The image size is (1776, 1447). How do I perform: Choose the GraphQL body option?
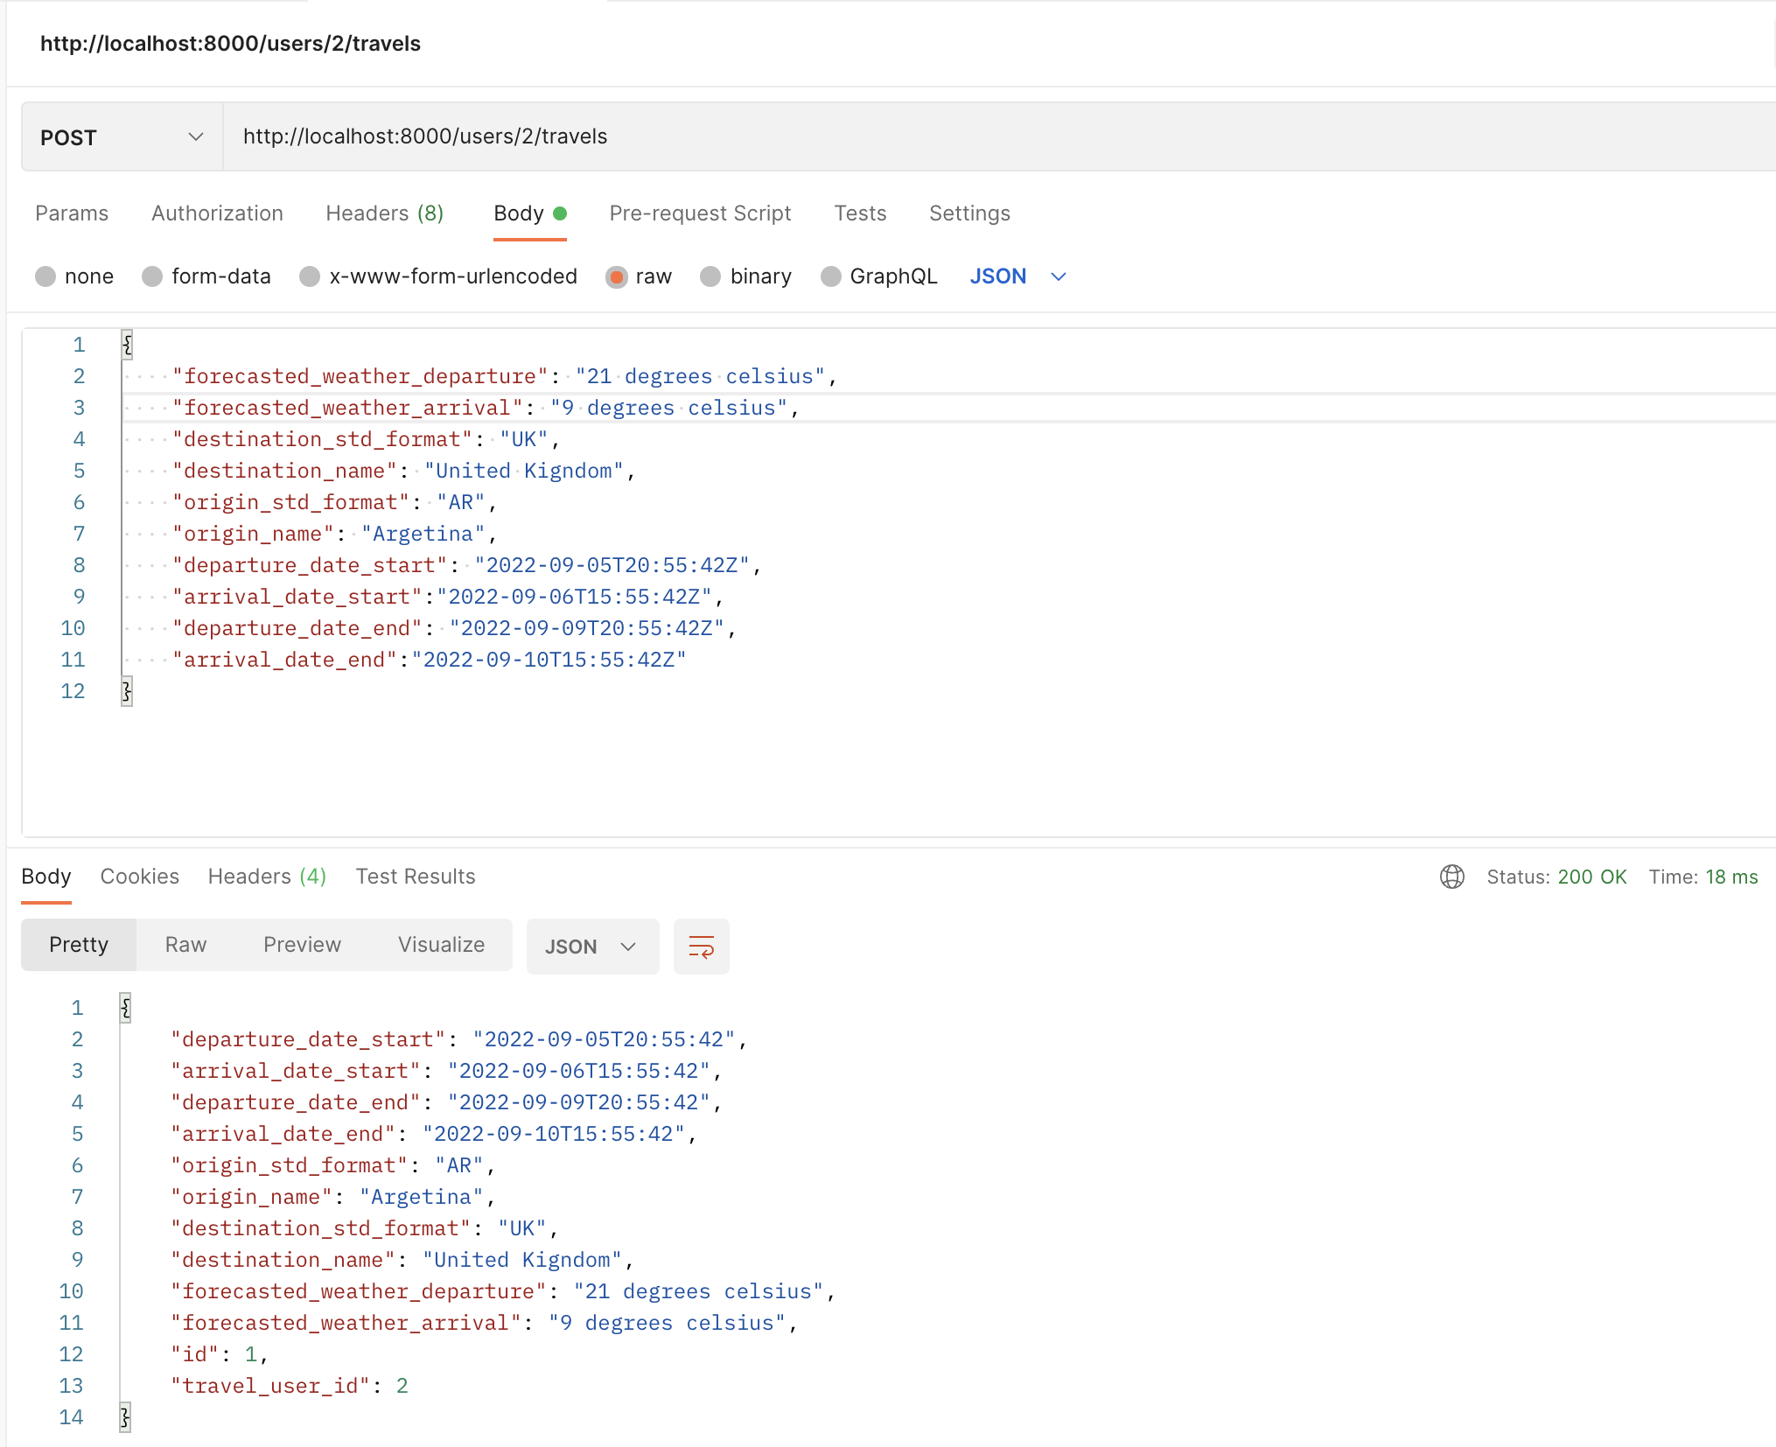831,276
